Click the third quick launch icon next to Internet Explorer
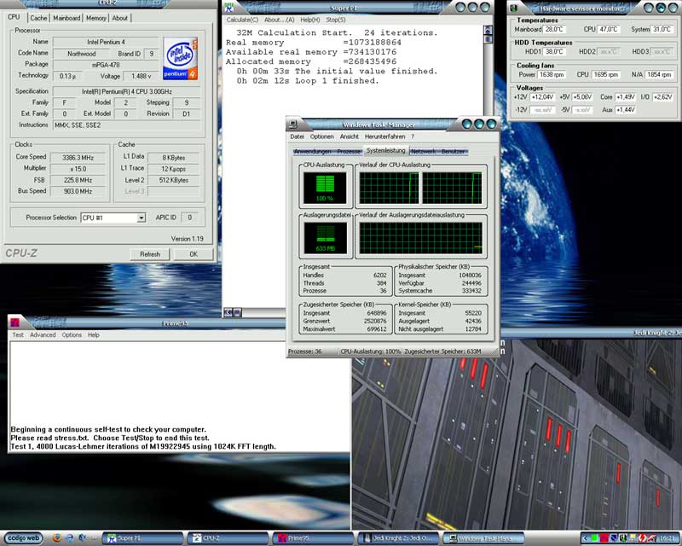 [x=82, y=537]
